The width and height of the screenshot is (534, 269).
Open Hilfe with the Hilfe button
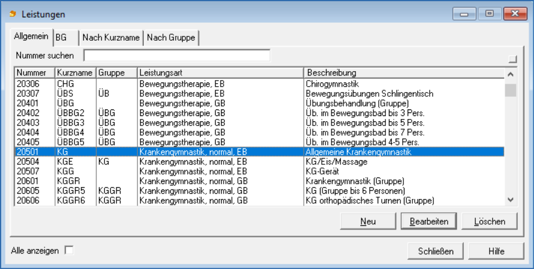(x=496, y=251)
